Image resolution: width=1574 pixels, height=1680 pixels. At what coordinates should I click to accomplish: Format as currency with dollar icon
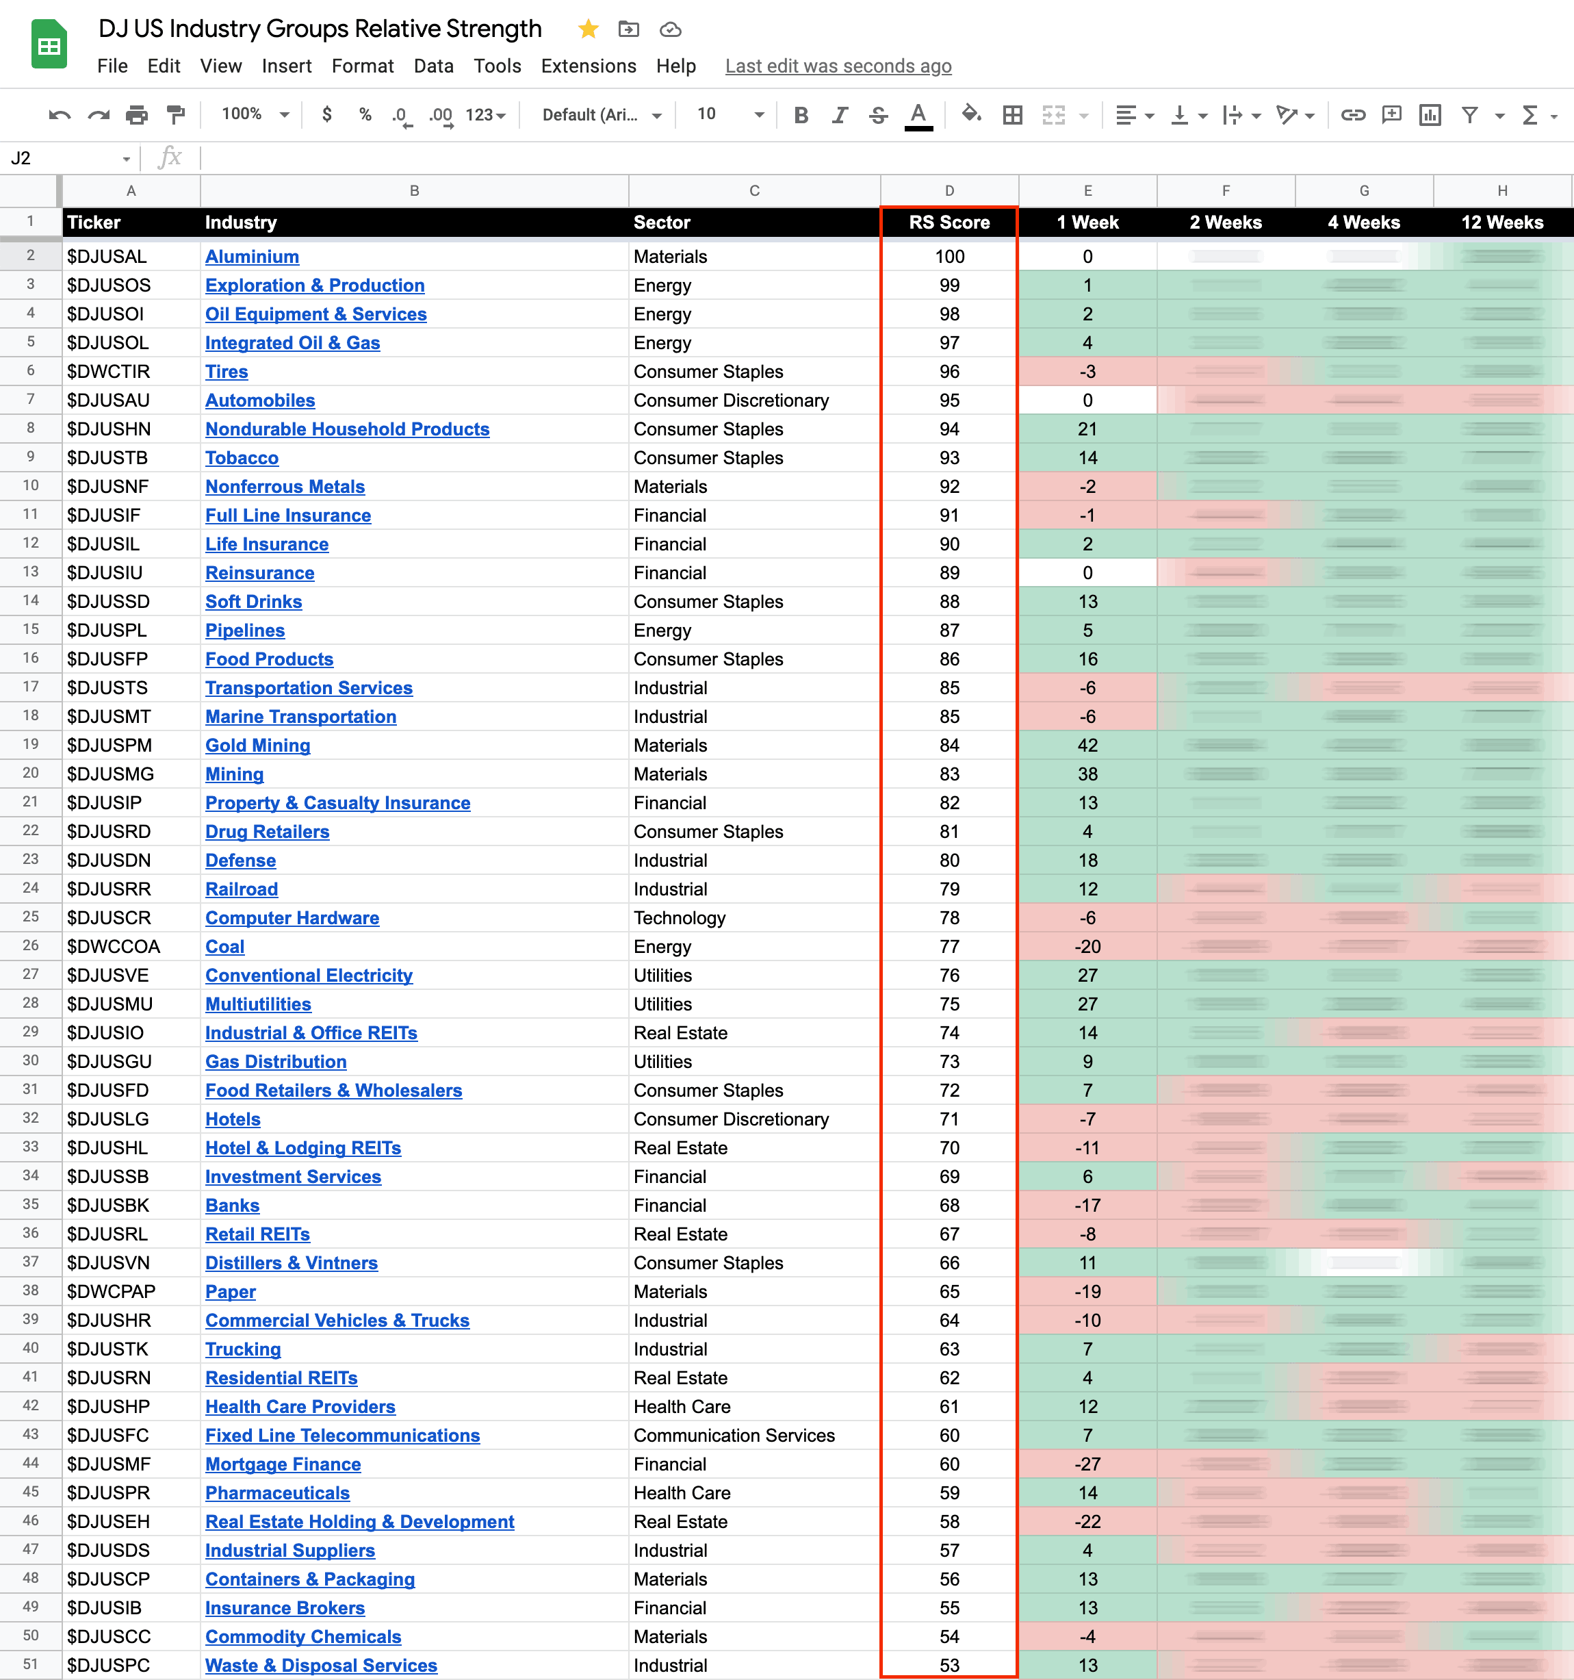(x=327, y=115)
